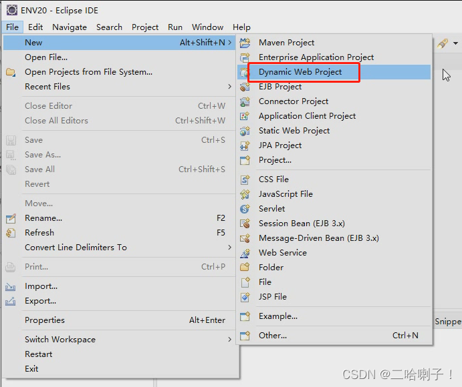462x387 pixels.
Task: Click the blank File icon in submenu
Action: tap(245, 282)
